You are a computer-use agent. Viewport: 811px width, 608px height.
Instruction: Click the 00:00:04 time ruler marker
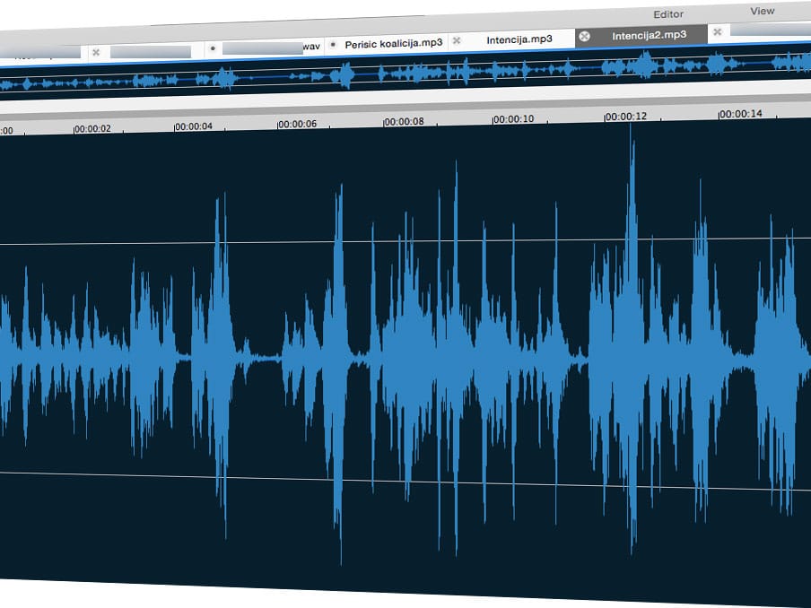(194, 126)
